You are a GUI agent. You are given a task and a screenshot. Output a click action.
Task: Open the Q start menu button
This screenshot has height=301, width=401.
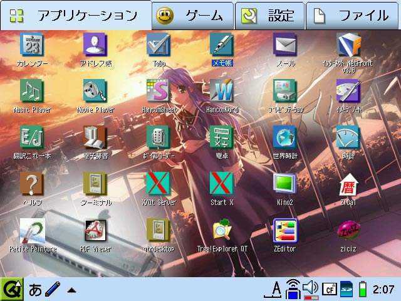[x=12, y=290]
